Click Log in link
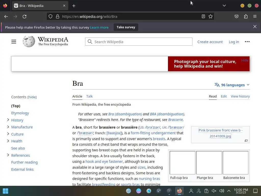This screenshot has height=196, width=261. coord(234,42)
